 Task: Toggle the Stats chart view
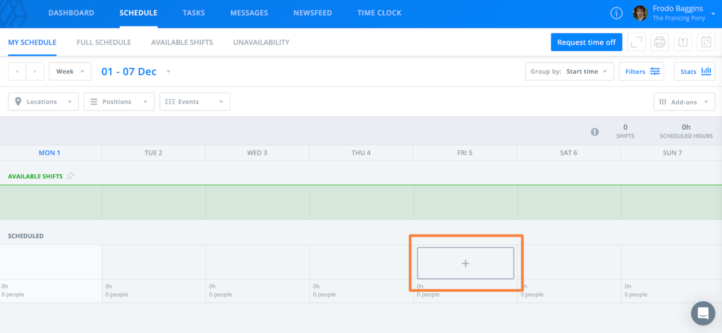[694, 72]
